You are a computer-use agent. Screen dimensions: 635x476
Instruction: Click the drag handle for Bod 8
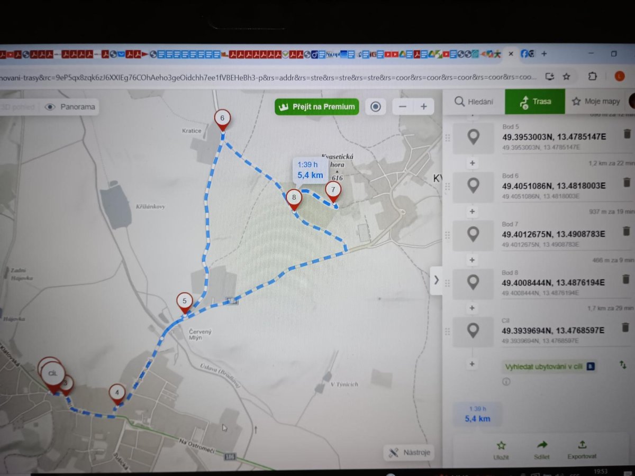coord(447,283)
